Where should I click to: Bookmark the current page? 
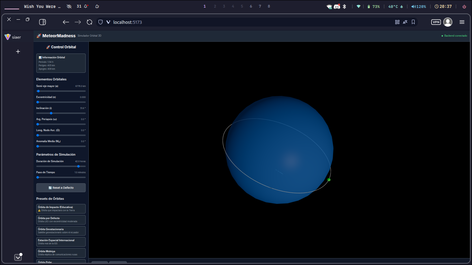pyautogui.click(x=413, y=22)
